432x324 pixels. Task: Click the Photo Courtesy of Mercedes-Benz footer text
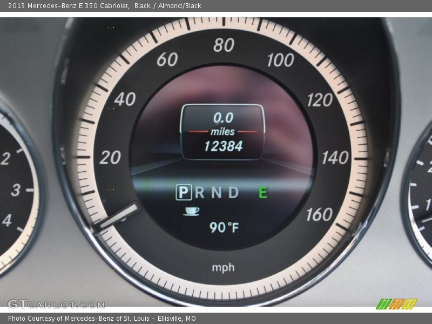click(102, 319)
